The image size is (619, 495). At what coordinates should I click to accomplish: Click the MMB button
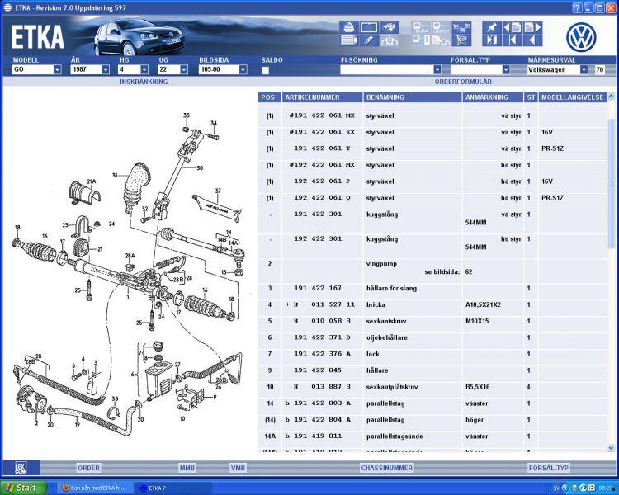[187, 468]
